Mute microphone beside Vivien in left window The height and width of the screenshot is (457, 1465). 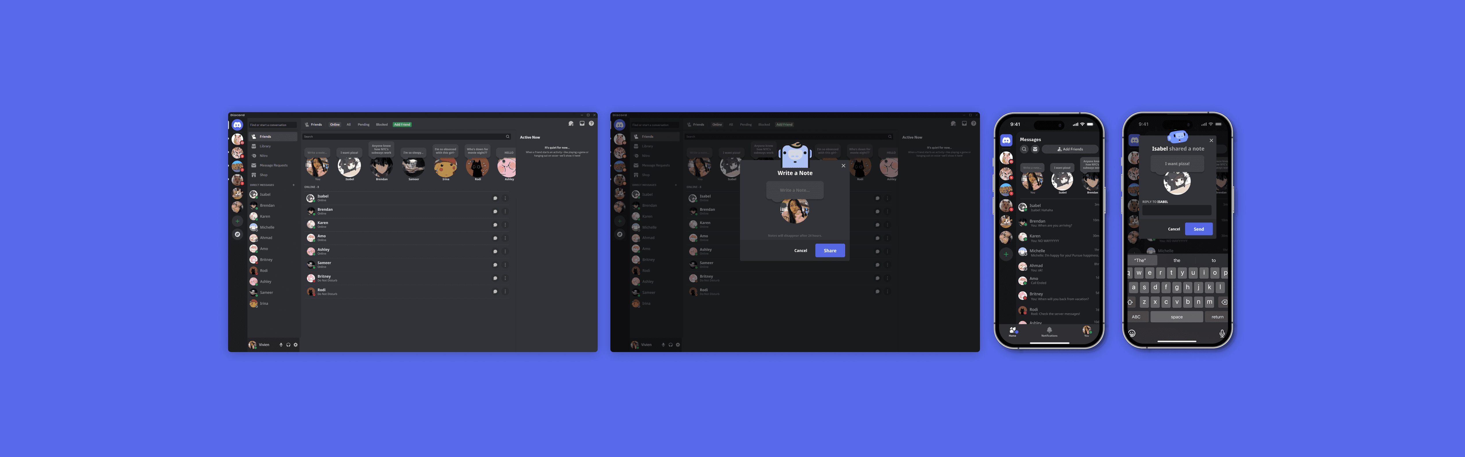point(281,345)
